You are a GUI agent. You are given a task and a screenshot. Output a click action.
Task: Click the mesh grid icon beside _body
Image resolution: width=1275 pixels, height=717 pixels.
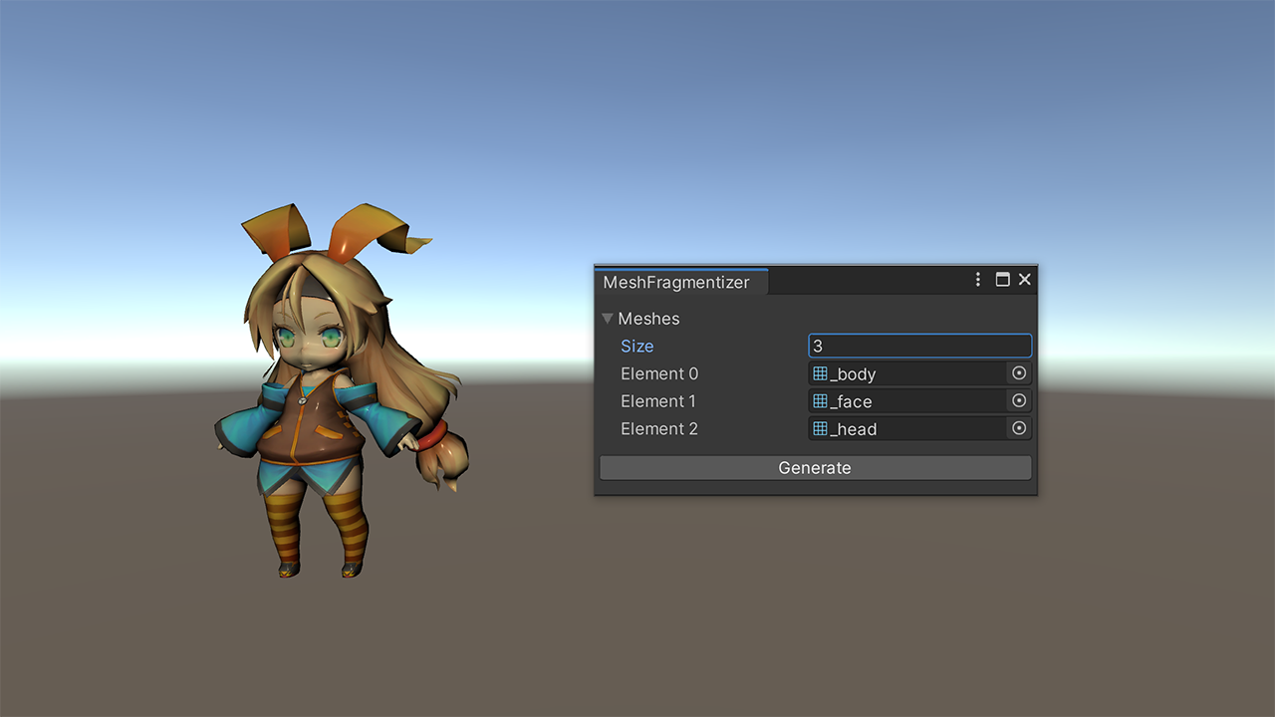(x=821, y=373)
